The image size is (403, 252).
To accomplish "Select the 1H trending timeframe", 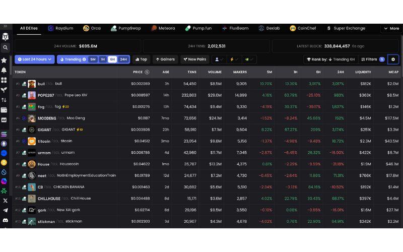I will pos(103,59).
